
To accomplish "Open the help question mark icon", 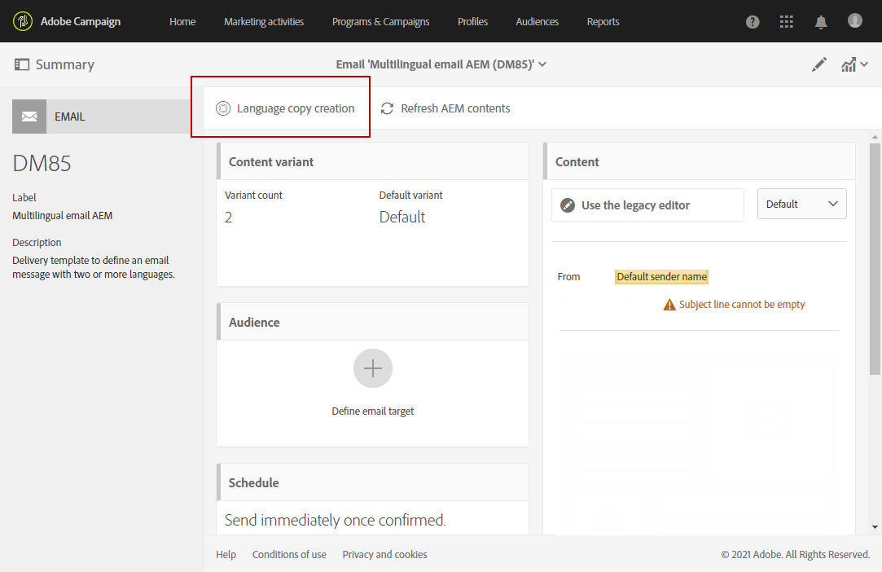I will (x=753, y=22).
